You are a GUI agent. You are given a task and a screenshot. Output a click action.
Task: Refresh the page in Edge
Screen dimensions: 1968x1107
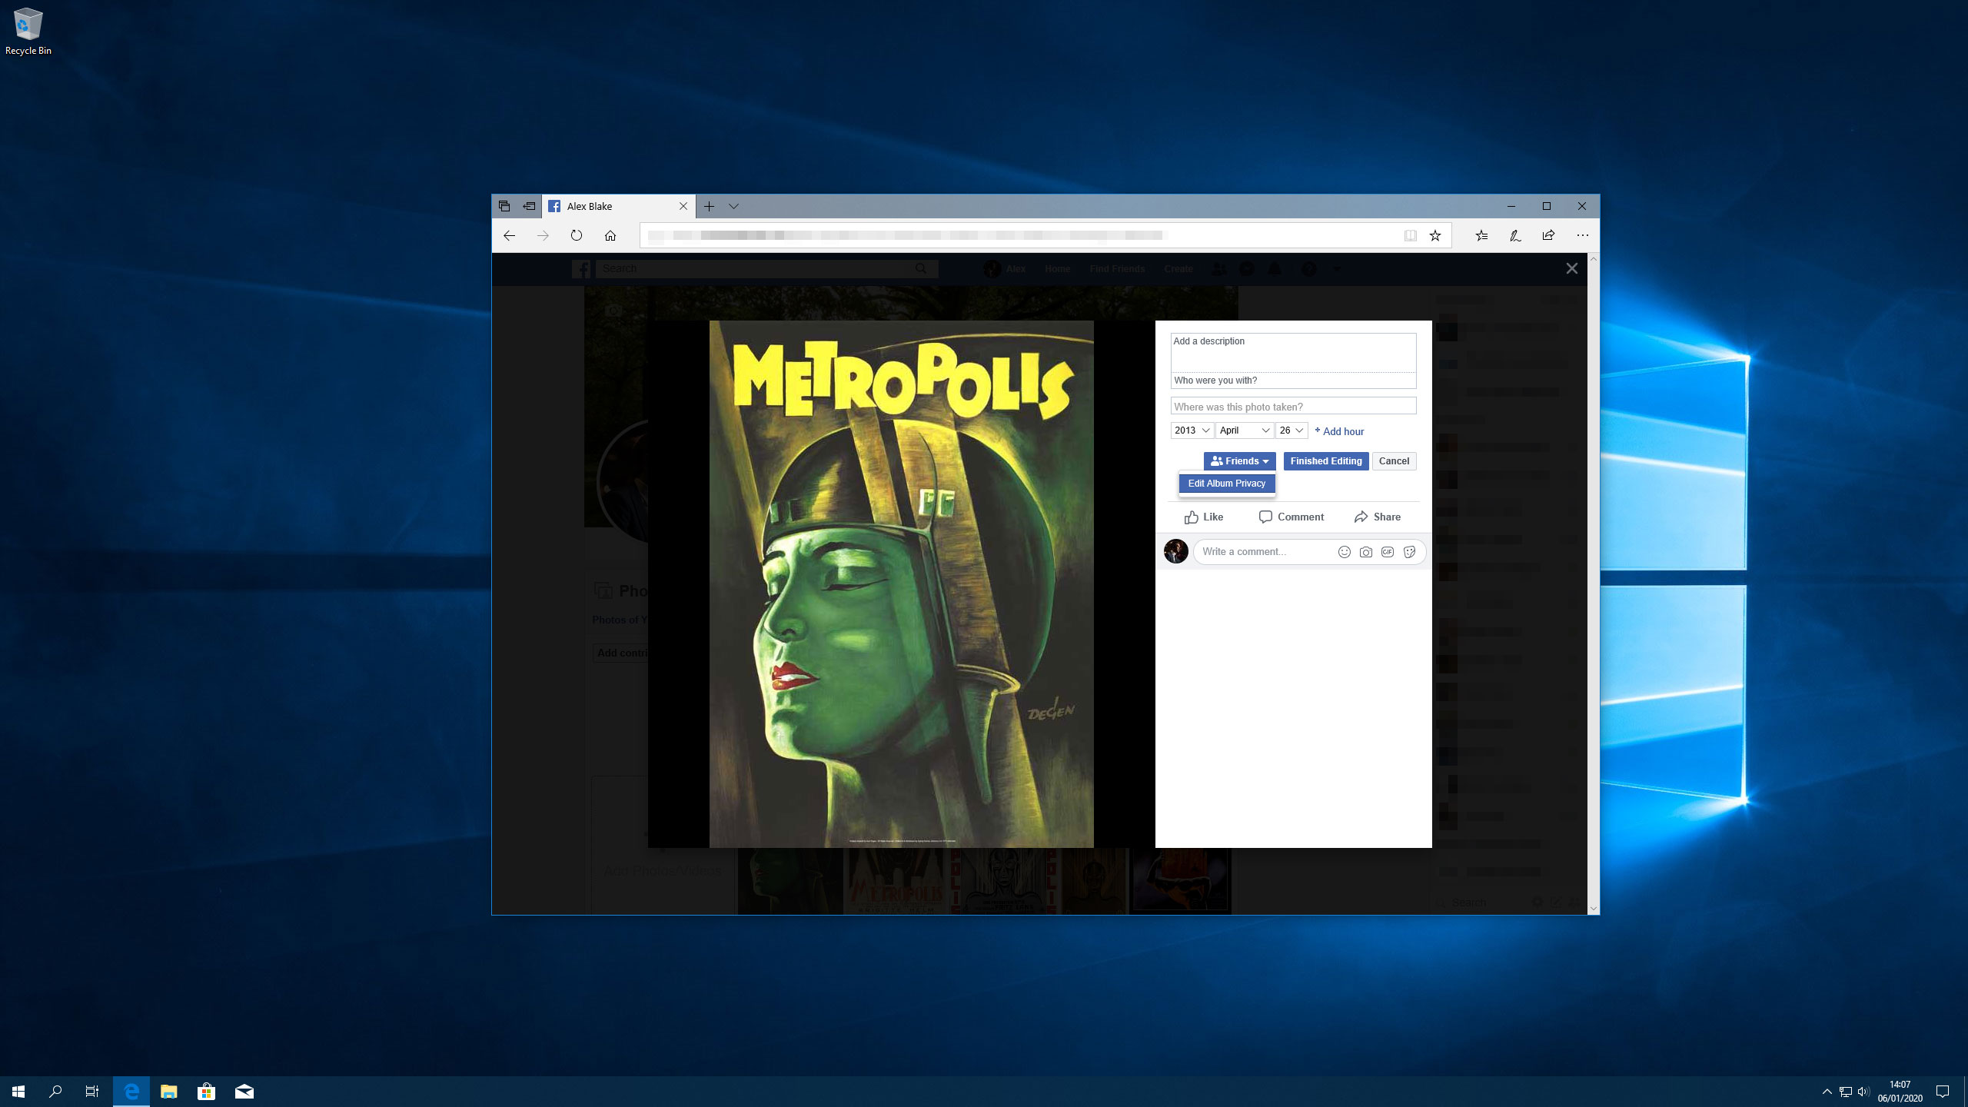tap(577, 236)
